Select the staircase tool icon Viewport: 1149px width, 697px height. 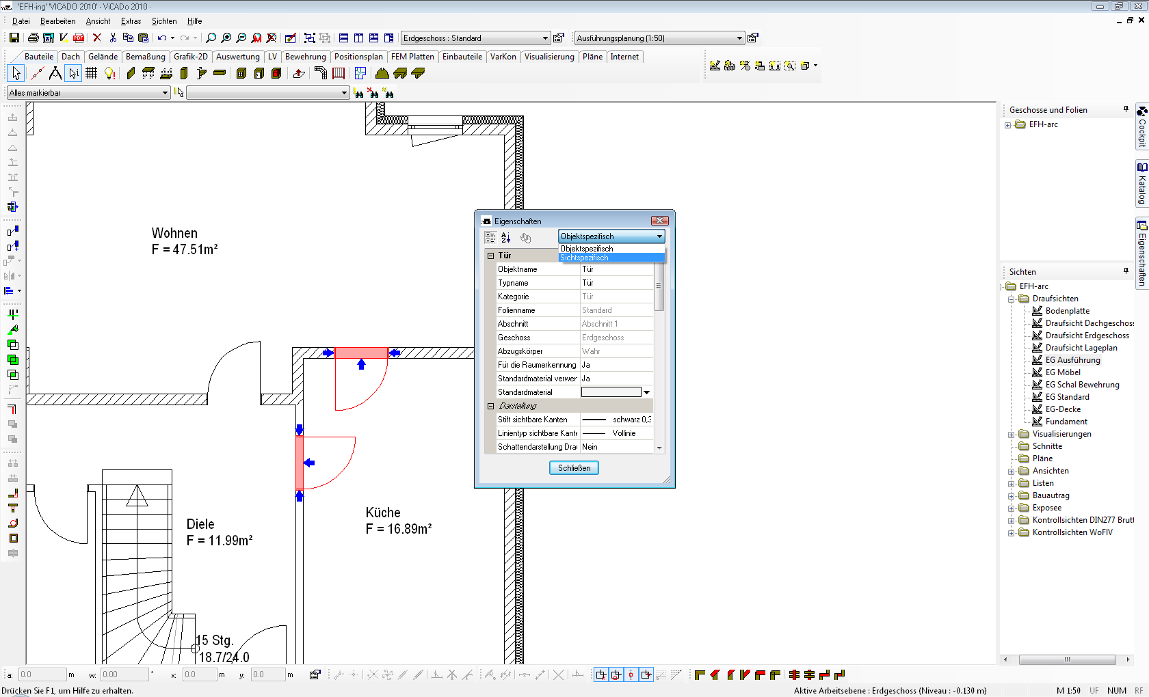coord(320,73)
